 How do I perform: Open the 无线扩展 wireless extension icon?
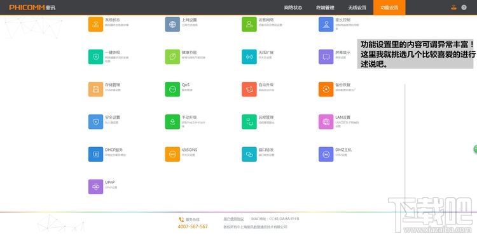pos(249,56)
